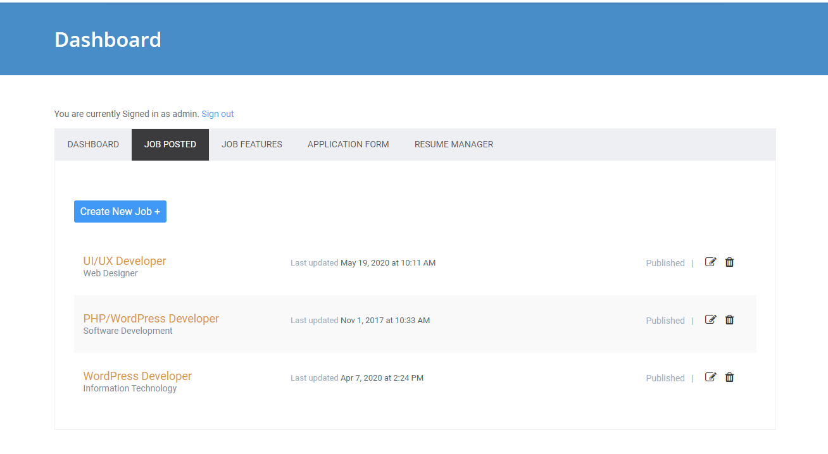Sign out of the admin account
This screenshot has width=828, height=454.
[x=217, y=113]
